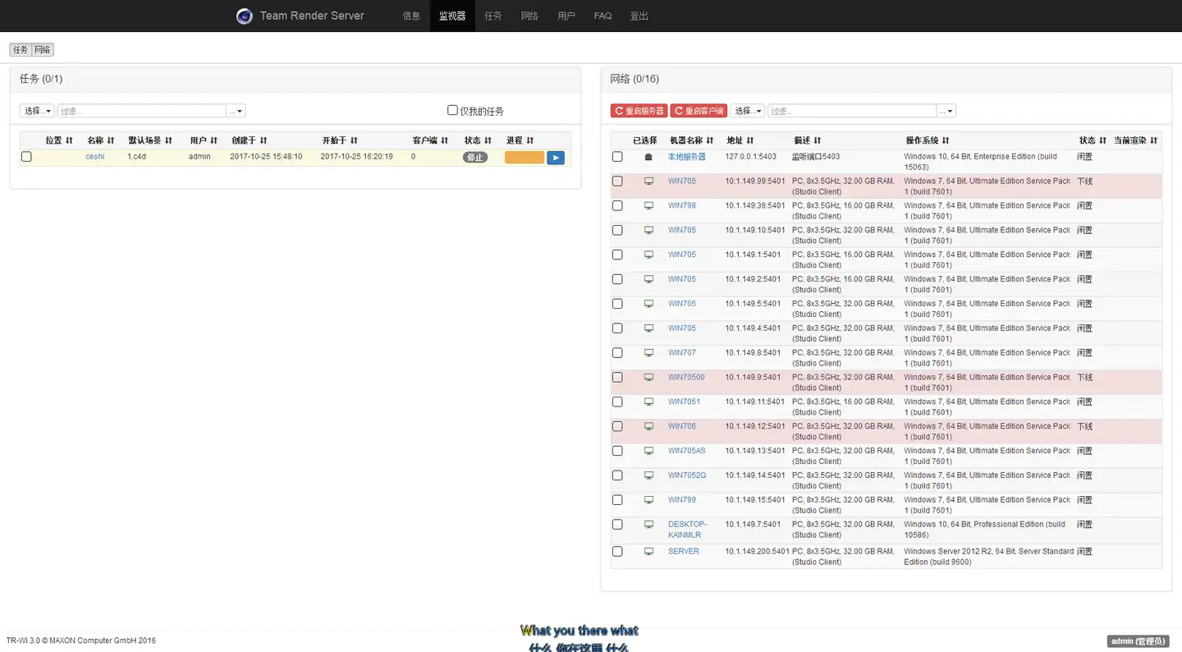Toggle the 任务 panel button below the navbar
Viewport: 1182px width, 652px height.
point(21,50)
